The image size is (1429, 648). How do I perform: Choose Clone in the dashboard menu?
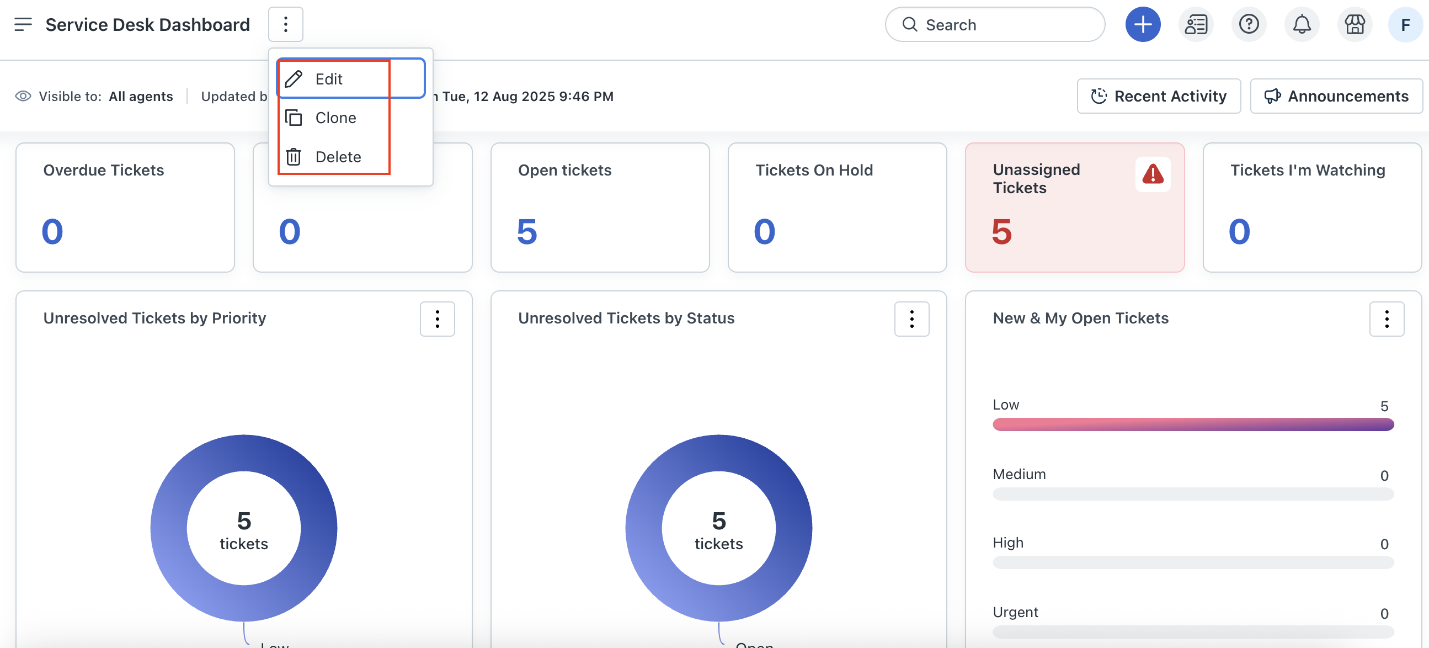[335, 118]
